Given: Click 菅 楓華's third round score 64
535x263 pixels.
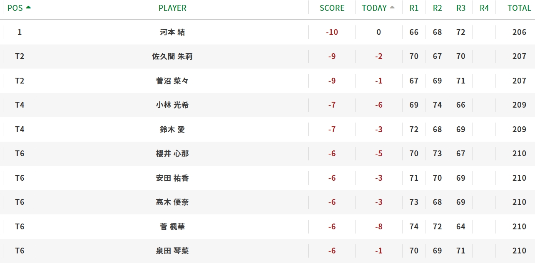Looking at the screenshot, I should coord(460,226).
